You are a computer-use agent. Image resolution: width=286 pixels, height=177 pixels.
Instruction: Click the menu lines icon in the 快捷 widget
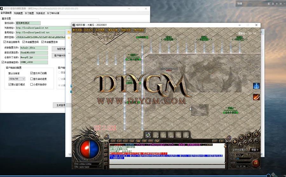(x=281, y=4)
